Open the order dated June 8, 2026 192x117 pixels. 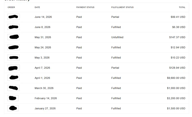(14, 27)
